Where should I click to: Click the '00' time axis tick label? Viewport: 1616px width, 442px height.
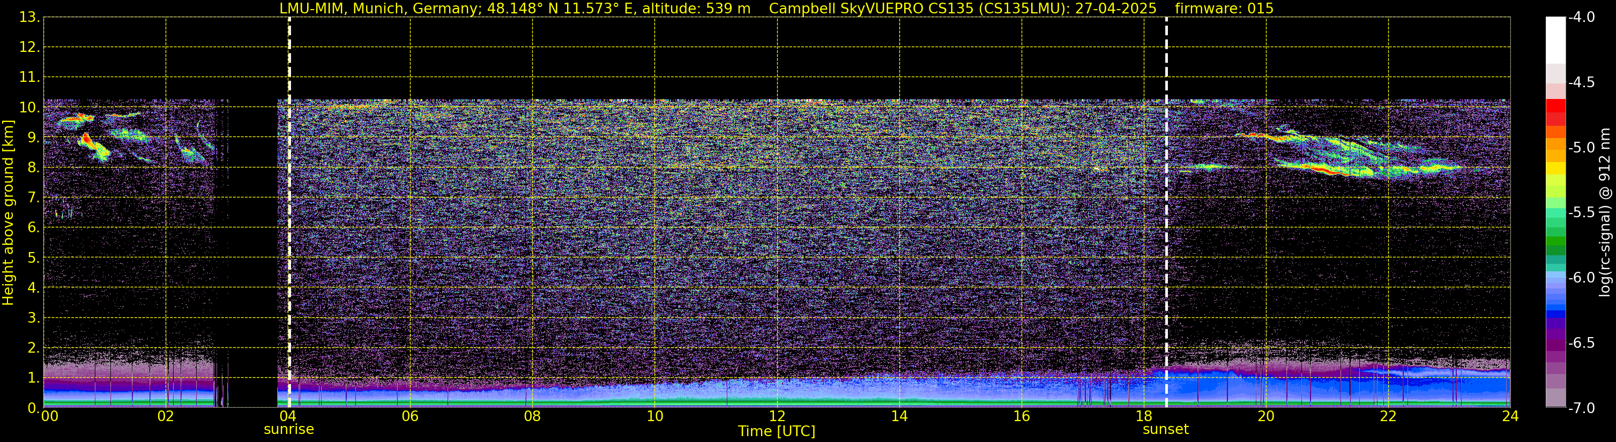[49, 416]
